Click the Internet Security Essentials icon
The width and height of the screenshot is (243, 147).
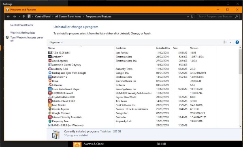click(x=50, y=117)
